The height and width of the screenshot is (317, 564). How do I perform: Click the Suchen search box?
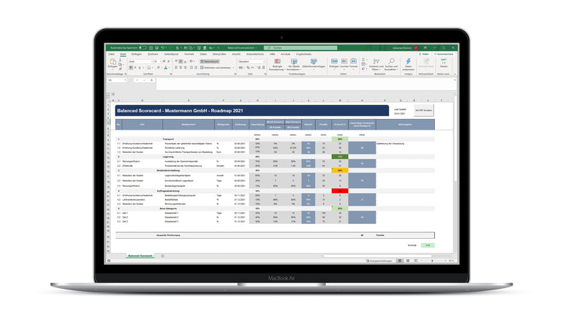point(301,48)
